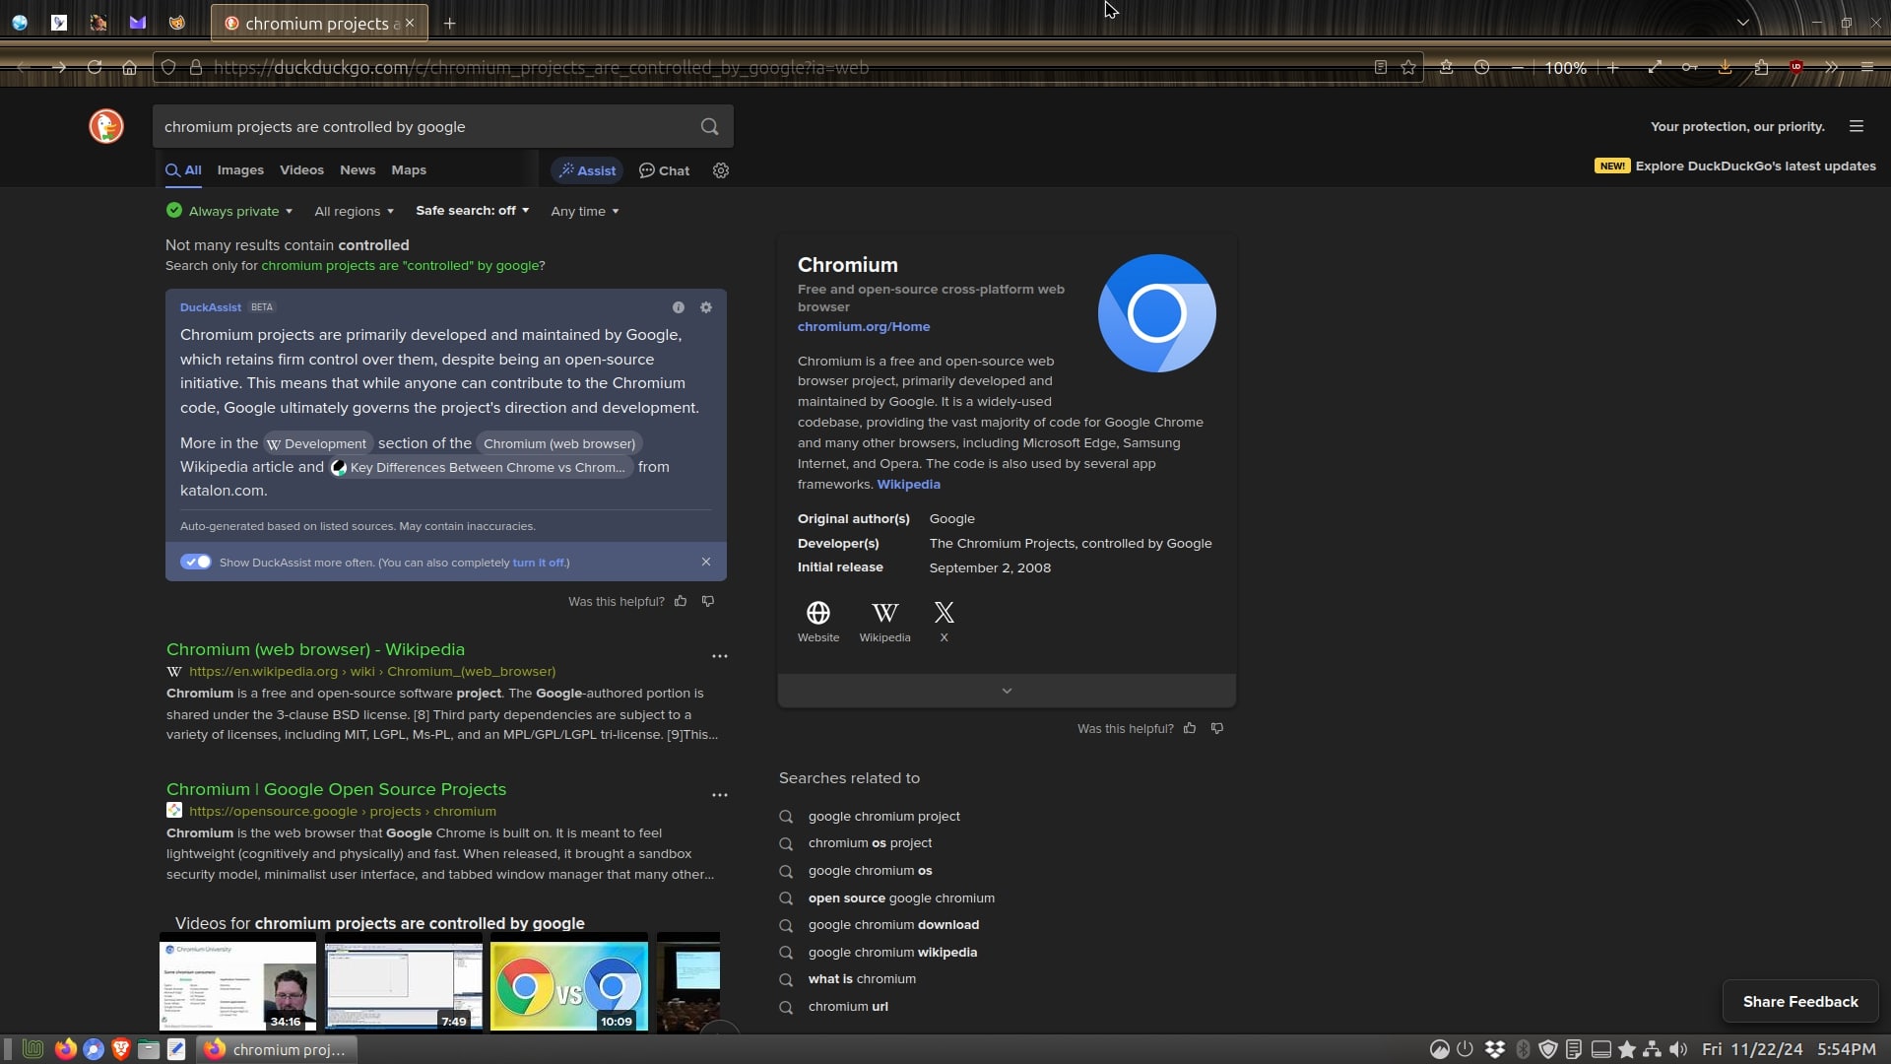Image resolution: width=1891 pixels, height=1064 pixels.
Task: Open Chromium (web browser) - Wikipedia result
Action: 315,649
